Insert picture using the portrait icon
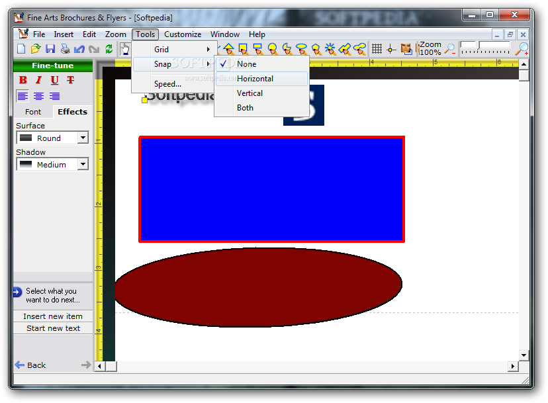 [406, 49]
